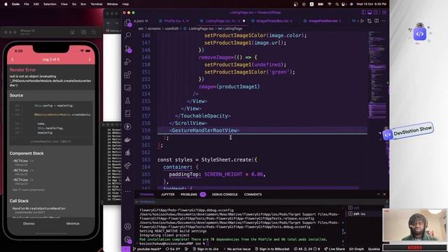Switch to the COMMENTS panel tab

coord(253,195)
